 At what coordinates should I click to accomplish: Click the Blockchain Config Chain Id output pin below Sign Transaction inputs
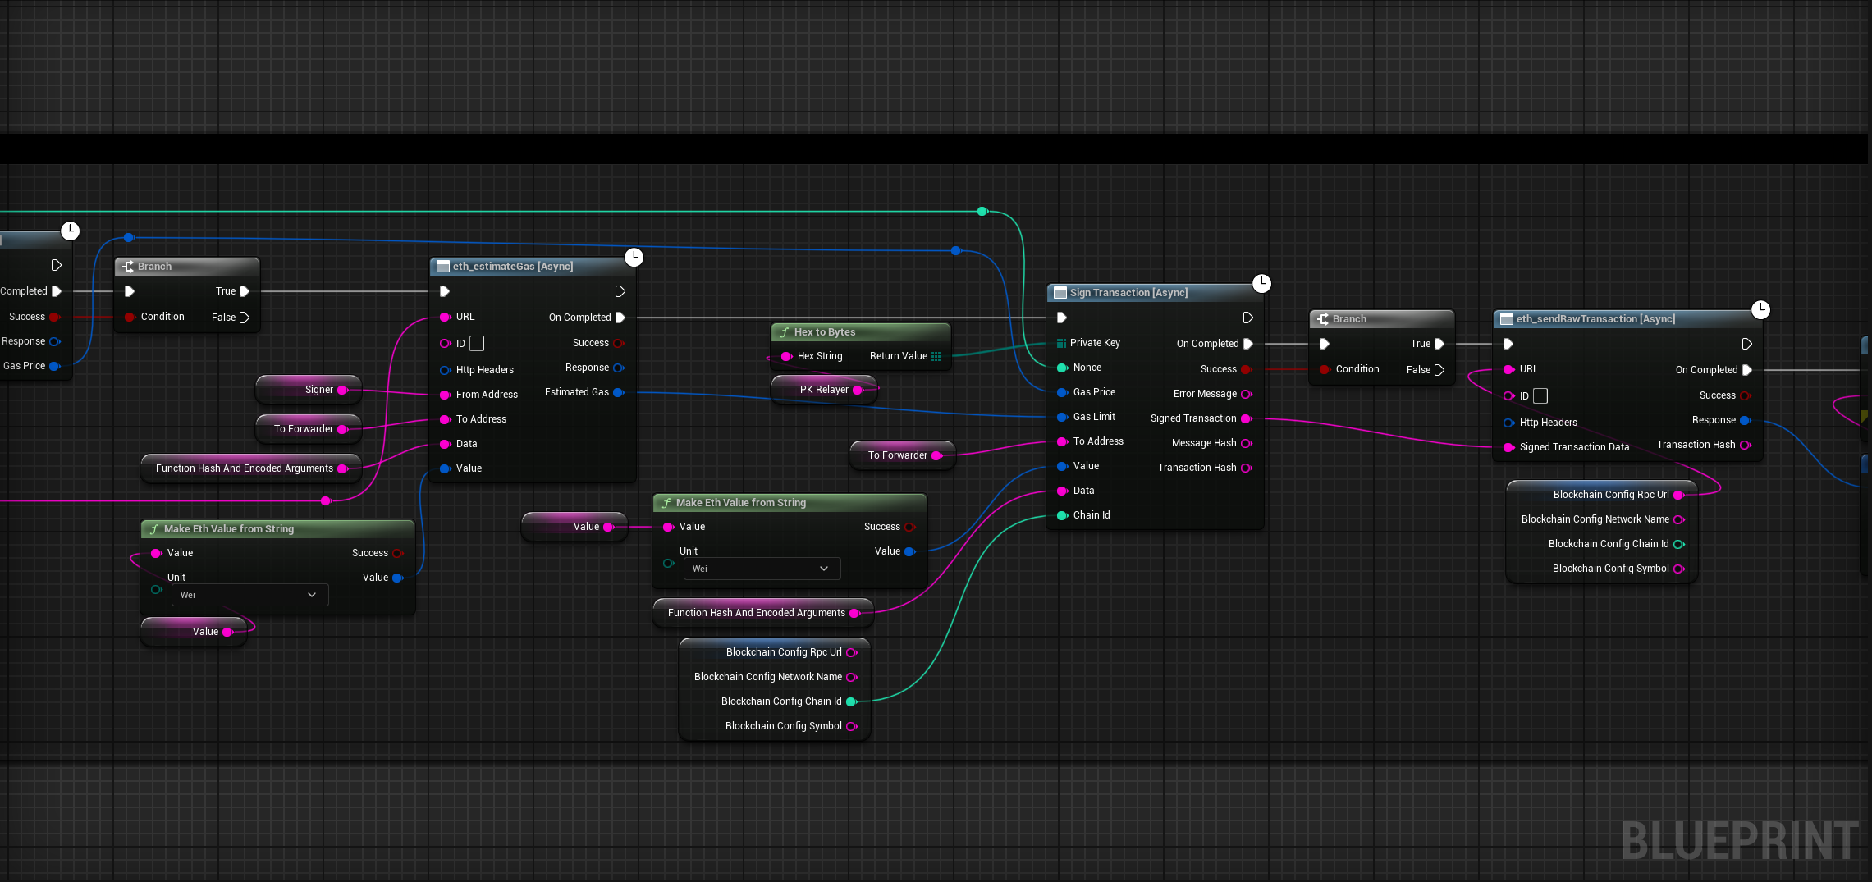[851, 701]
